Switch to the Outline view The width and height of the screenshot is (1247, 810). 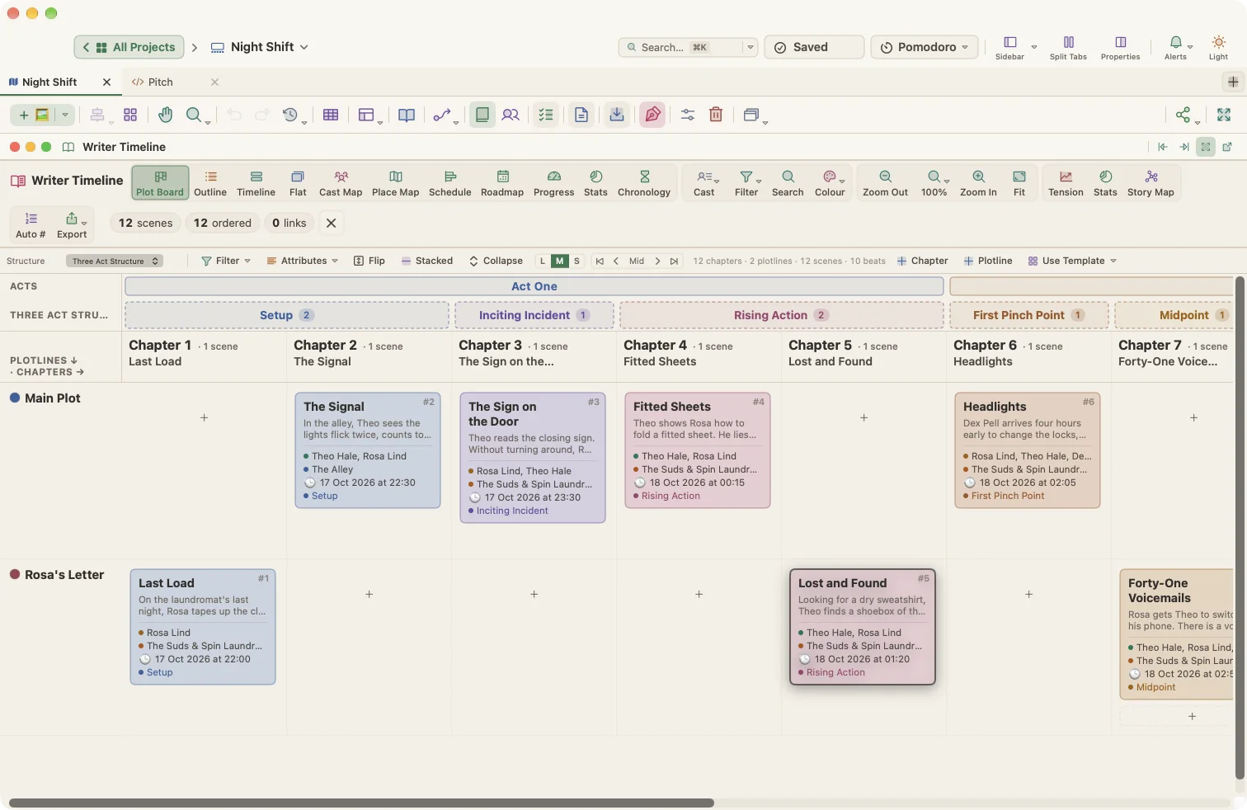(210, 183)
